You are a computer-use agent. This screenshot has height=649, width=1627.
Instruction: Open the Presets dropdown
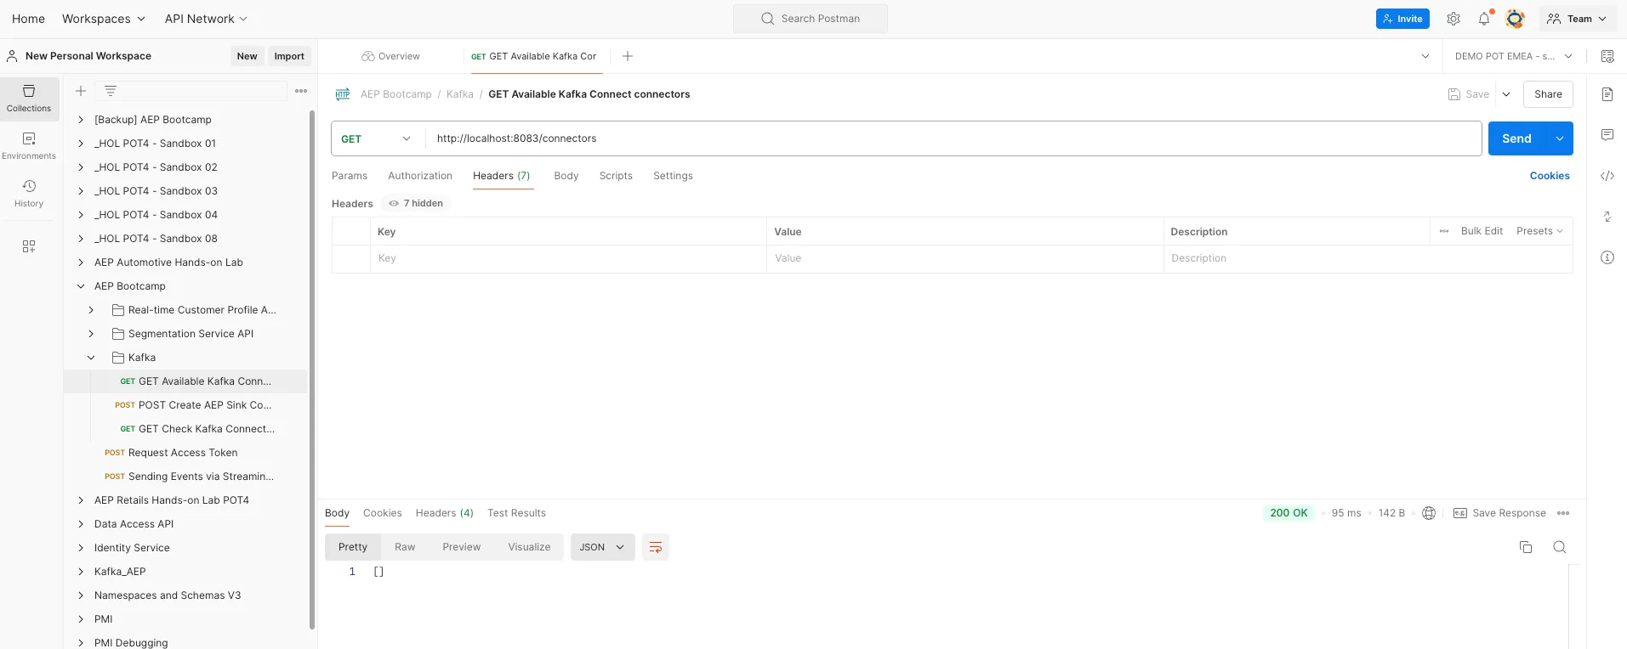pos(1539,231)
